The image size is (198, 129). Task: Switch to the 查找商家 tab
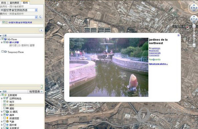pyautogui.click(x=14, y=3)
